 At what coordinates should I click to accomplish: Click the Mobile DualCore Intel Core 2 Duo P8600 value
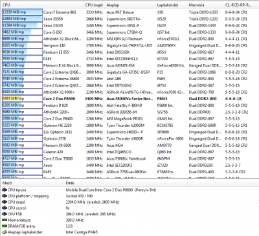pyautogui.click(x=111, y=190)
